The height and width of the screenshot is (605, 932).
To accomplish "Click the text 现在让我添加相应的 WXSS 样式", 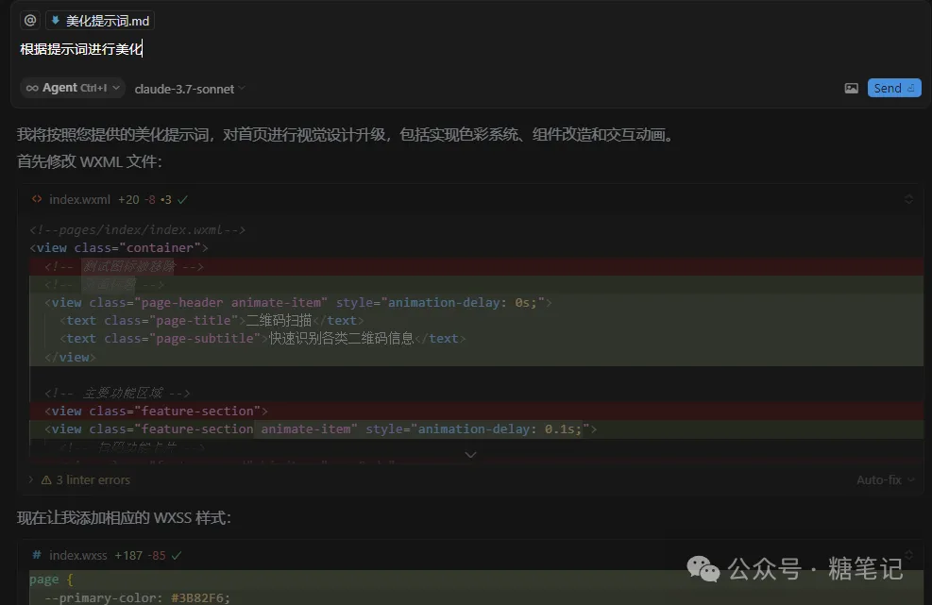I will click(124, 517).
